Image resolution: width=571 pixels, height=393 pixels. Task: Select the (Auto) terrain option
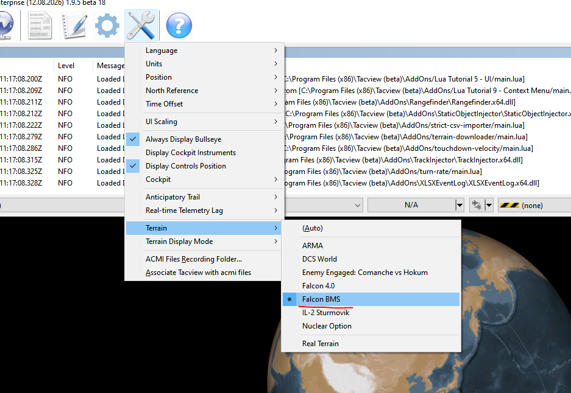click(x=371, y=228)
